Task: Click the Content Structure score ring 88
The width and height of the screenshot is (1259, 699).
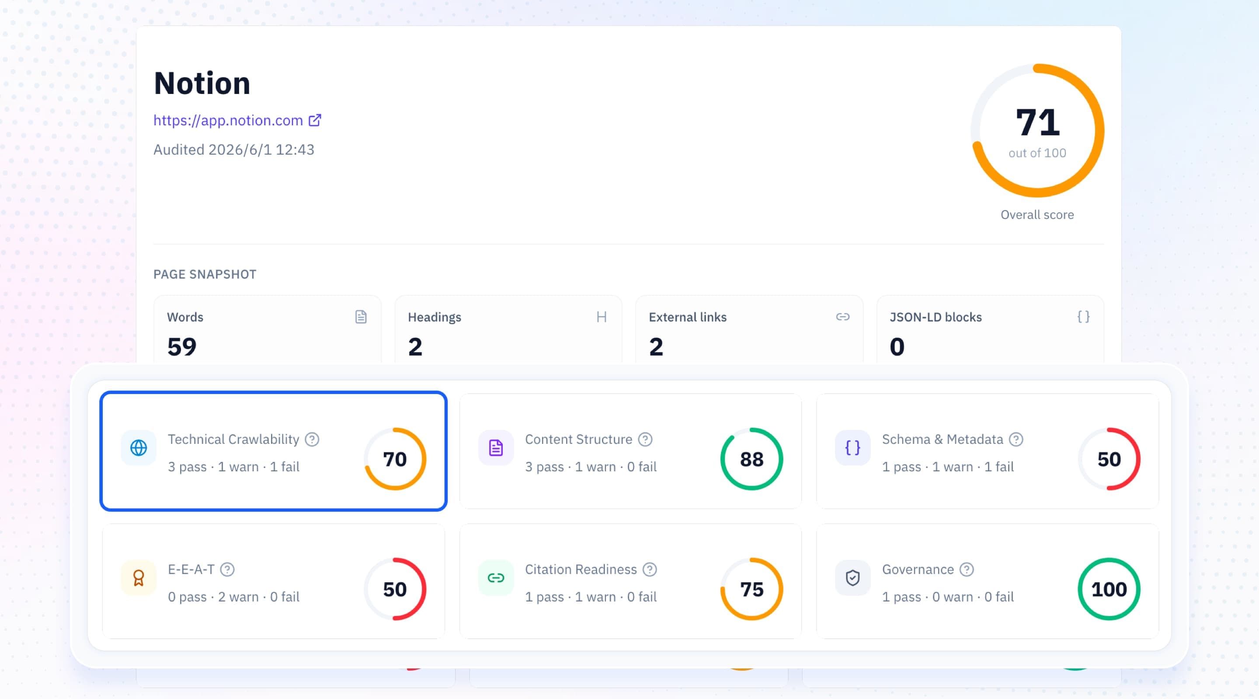Action: [x=752, y=459]
